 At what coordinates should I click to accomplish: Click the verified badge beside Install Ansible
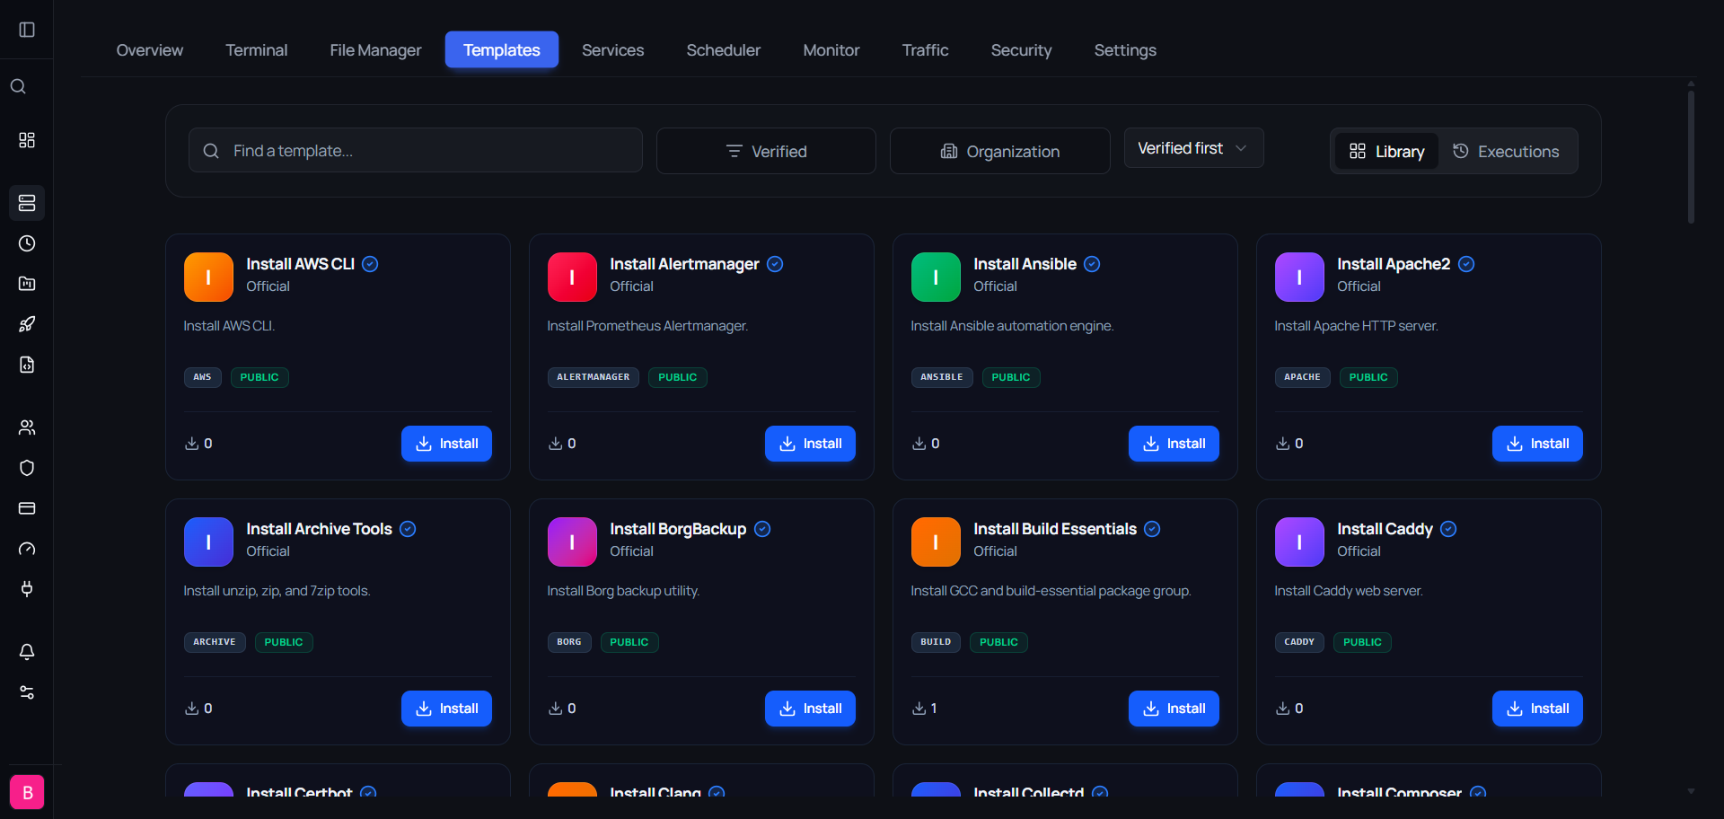[1092, 264]
